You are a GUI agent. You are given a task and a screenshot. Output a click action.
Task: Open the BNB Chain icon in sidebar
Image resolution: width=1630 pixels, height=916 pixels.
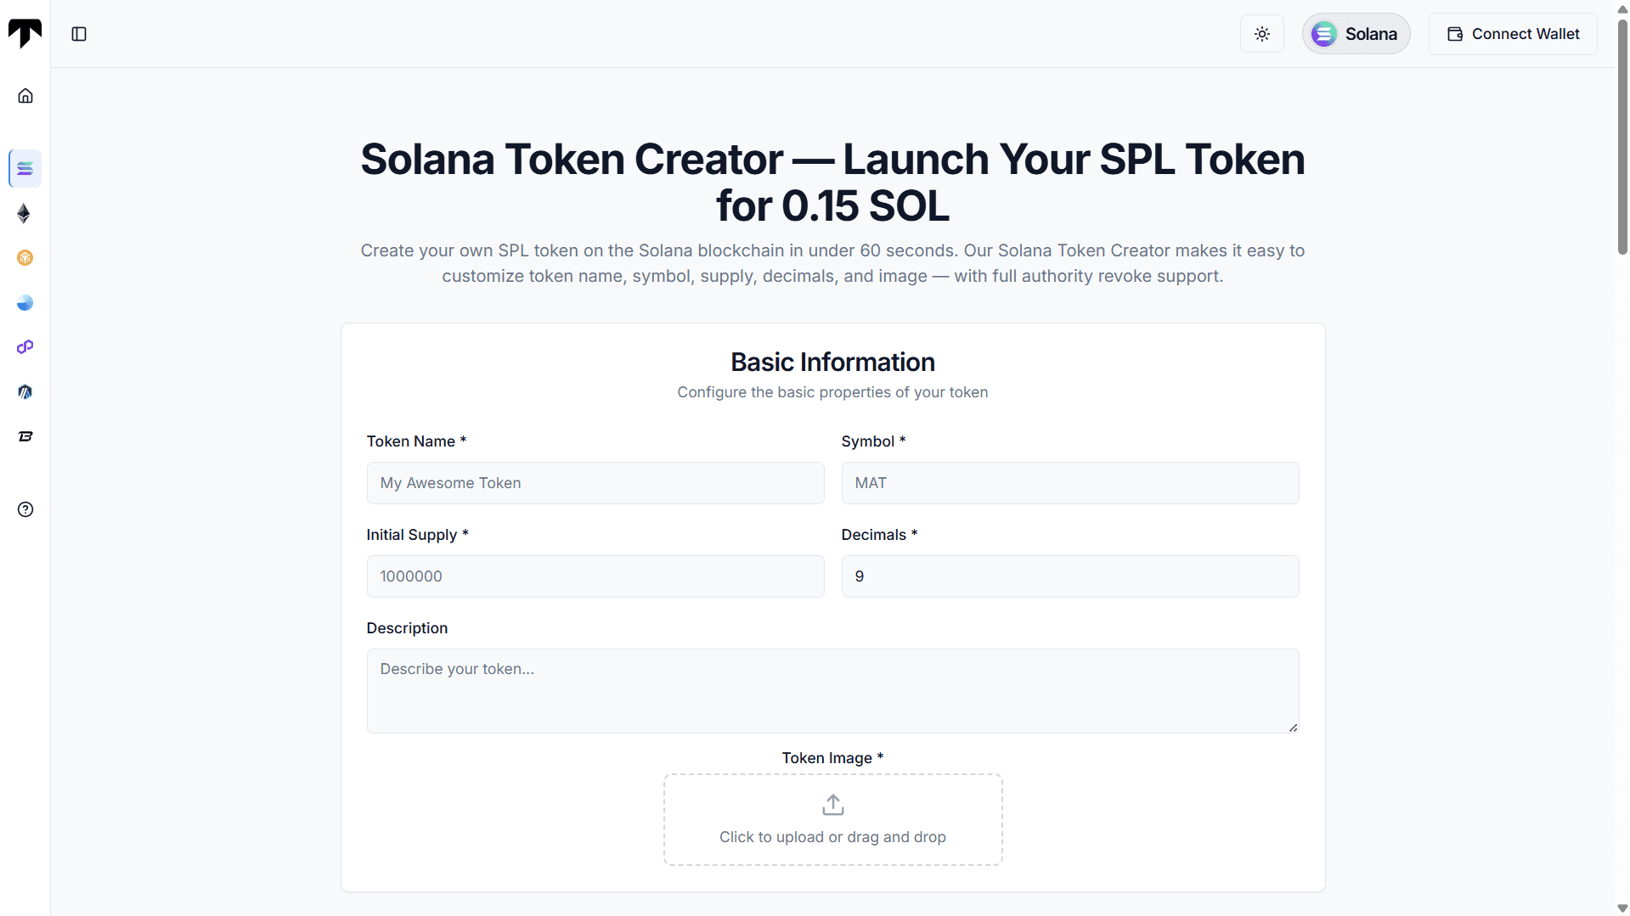25,258
